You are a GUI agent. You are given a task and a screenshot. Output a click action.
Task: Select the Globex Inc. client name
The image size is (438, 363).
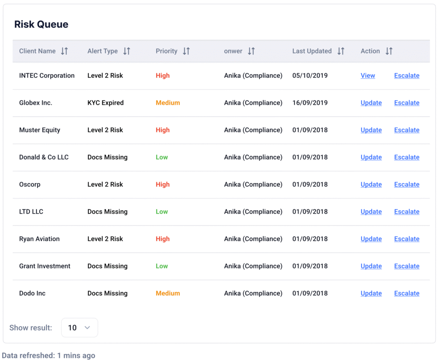(x=36, y=103)
